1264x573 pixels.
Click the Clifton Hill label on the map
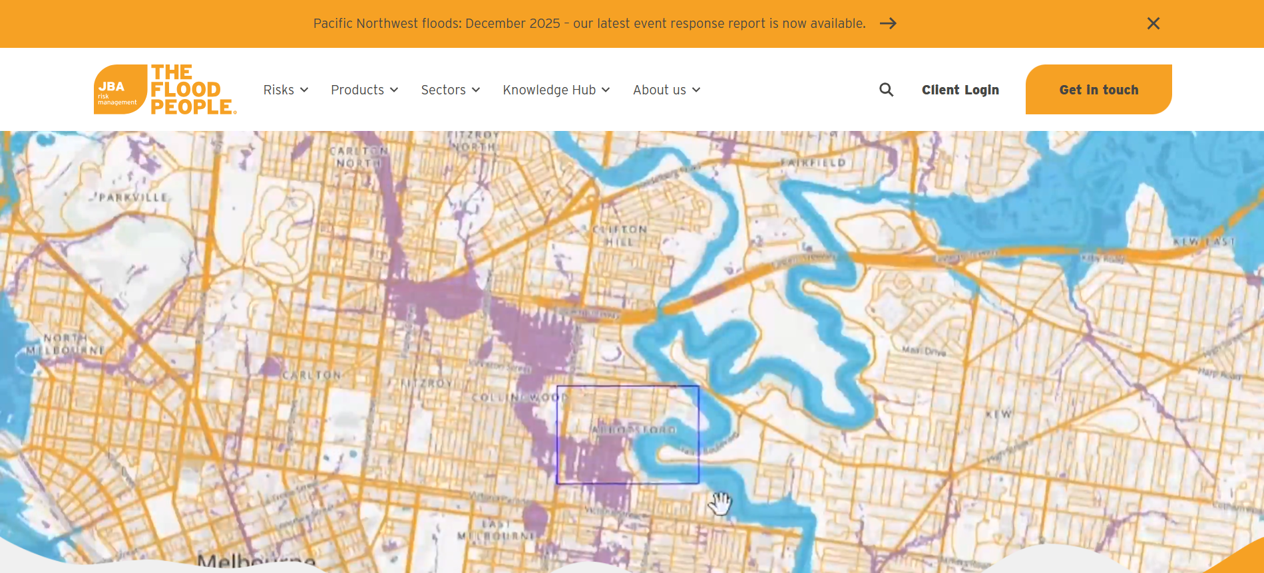(620, 235)
